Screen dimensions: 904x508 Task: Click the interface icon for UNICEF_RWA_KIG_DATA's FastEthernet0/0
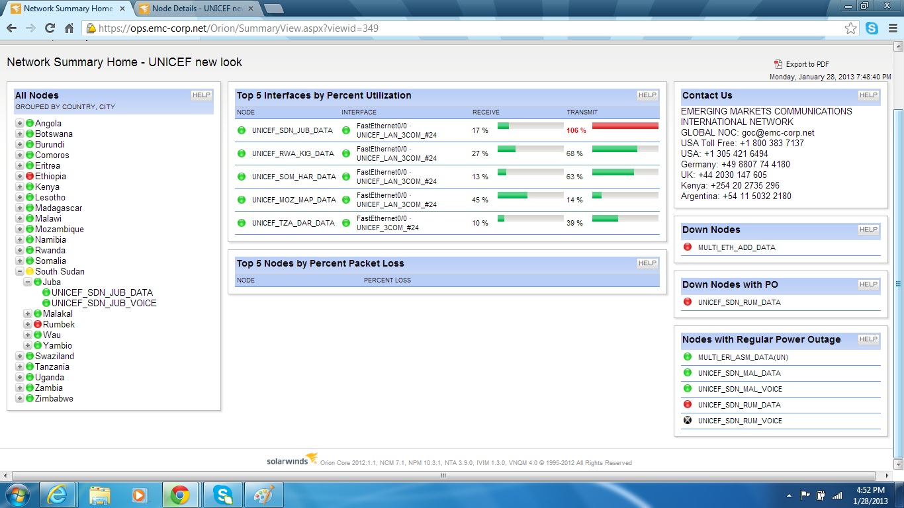(345, 152)
